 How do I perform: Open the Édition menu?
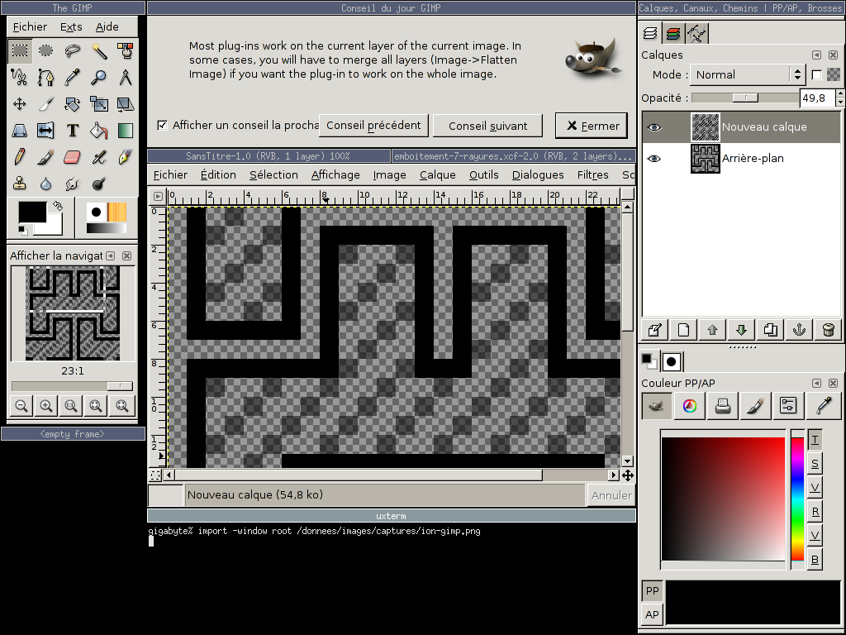click(x=218, y=175)
